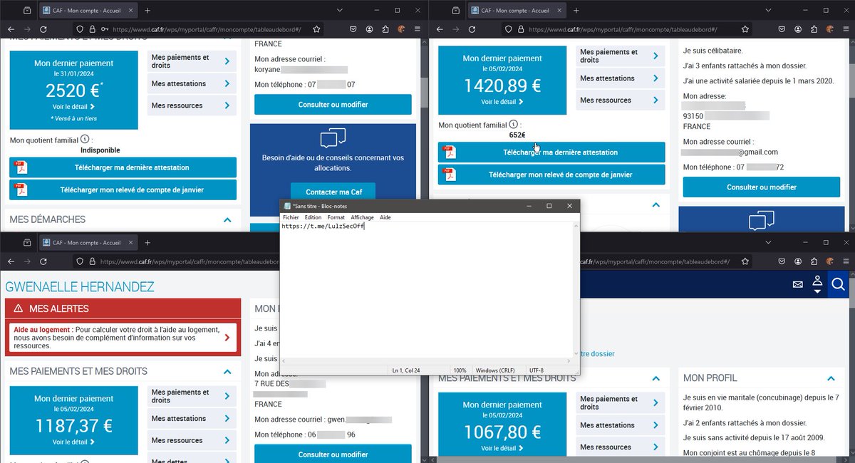
Task: Open Pocket icon in top-left window toolbar
Action: [353, 29]
